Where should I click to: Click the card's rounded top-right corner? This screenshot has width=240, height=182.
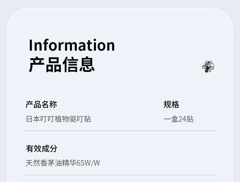coord(226,15)
